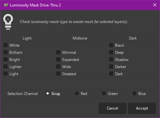Enable the Shadow mask checkbox
This screenshot has width=160, height=118.
pyautogui.click(x=111, y=59)
